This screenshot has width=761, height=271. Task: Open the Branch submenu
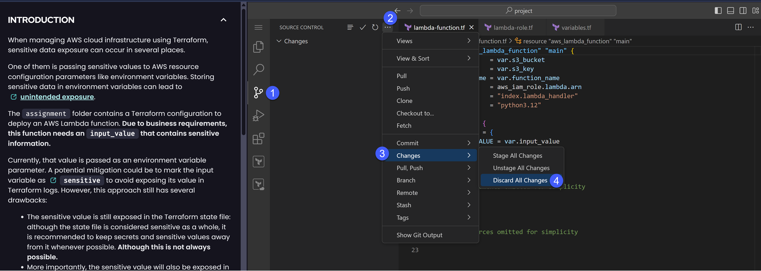point(430,180)
